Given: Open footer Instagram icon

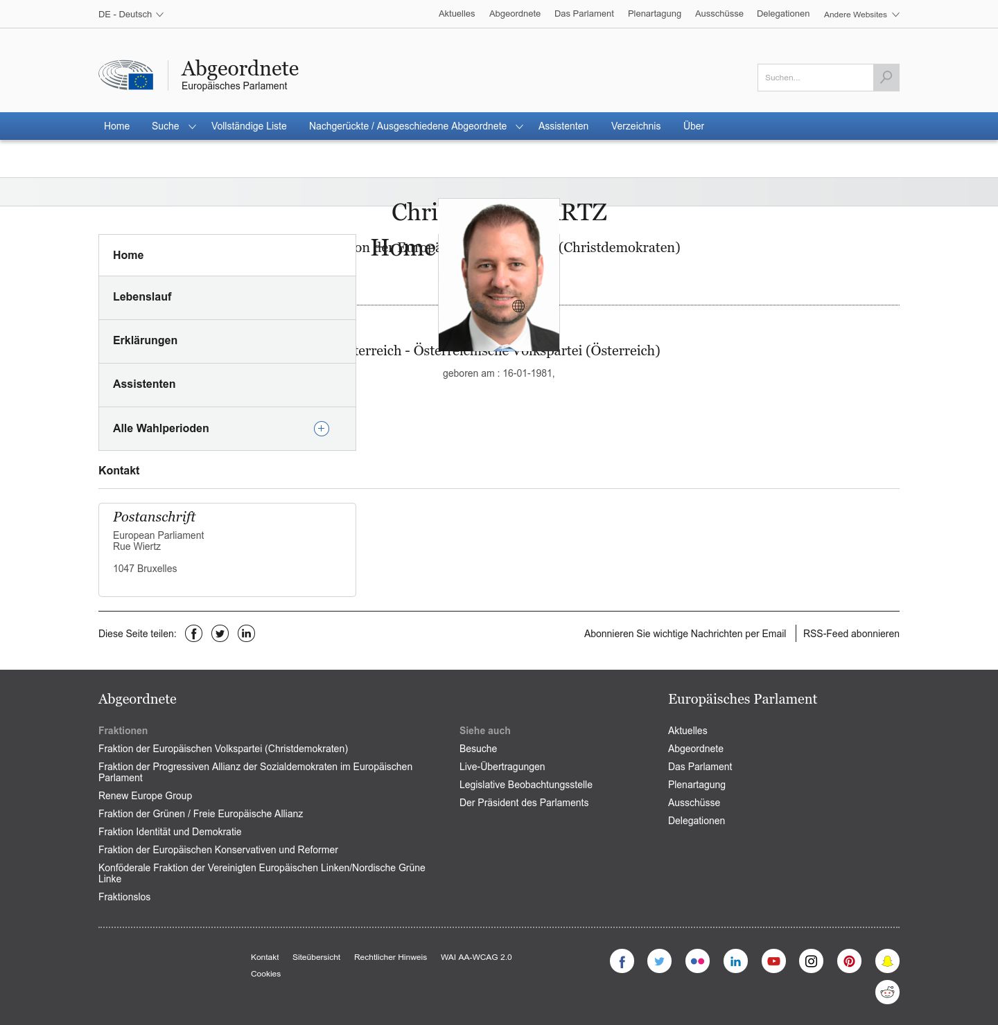Looking at the screenshot, I should coord(811,961).
